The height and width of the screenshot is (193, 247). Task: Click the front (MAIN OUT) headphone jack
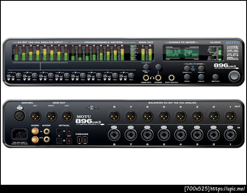[x=146, y=78]
